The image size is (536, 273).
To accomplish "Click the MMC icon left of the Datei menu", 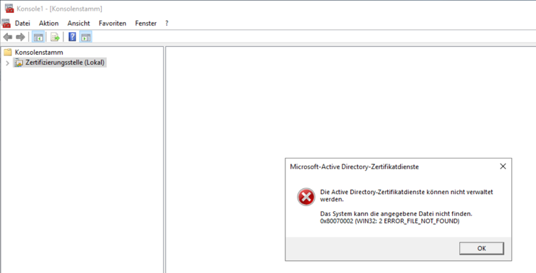I will 6,23.
